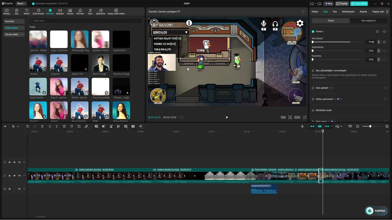
Task: Click the Paylaş share button
Action: point(342,4)
